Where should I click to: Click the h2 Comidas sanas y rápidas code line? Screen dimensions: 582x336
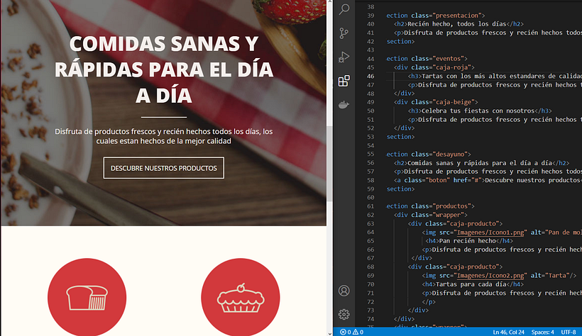tap(481, 163)
